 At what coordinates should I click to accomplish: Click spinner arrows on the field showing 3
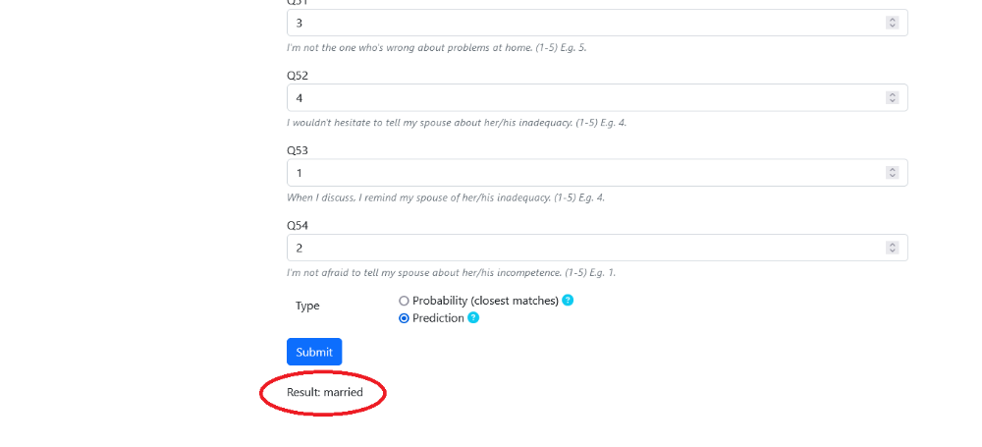[x=893, y=23]
